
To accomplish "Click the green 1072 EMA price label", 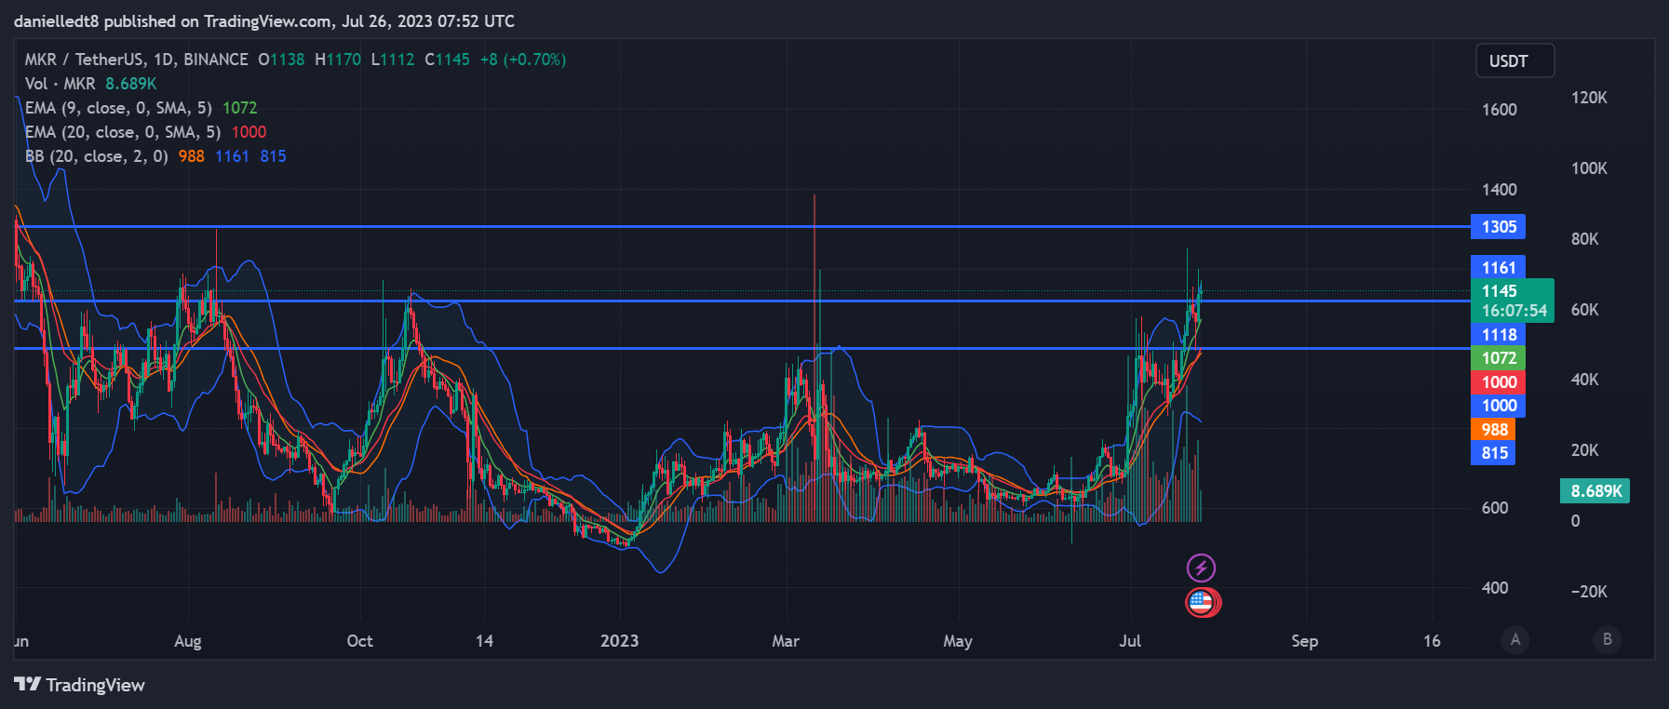I will [x=1499, y=358].
